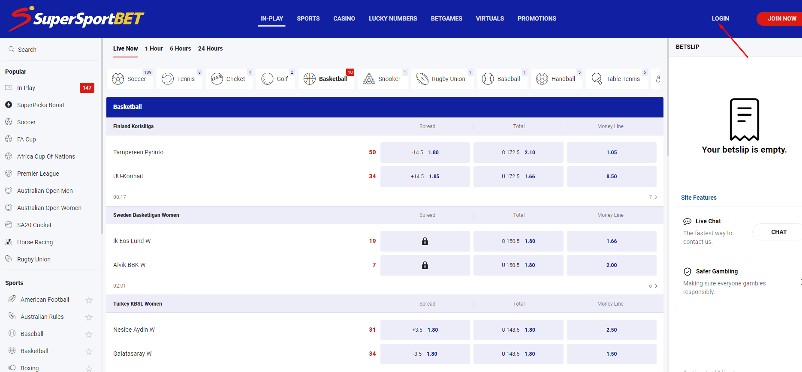This screenshot has height=372, width=802.
Task: Favorite Basketball with the star
Action: pos(89,351)
